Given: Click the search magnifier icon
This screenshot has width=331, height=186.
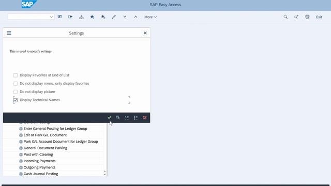Looking at the screenshot, I should click(x=285, y=17).
